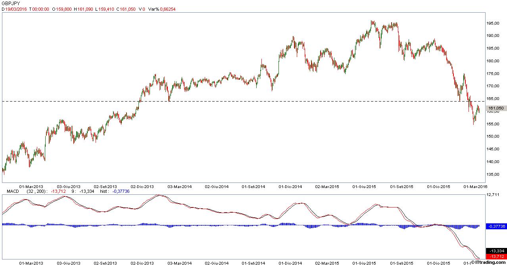Select the current price tag 161,050 on price axis
Image resolution: width=507 pixels, height=265 pixels.
click(496, 108)
